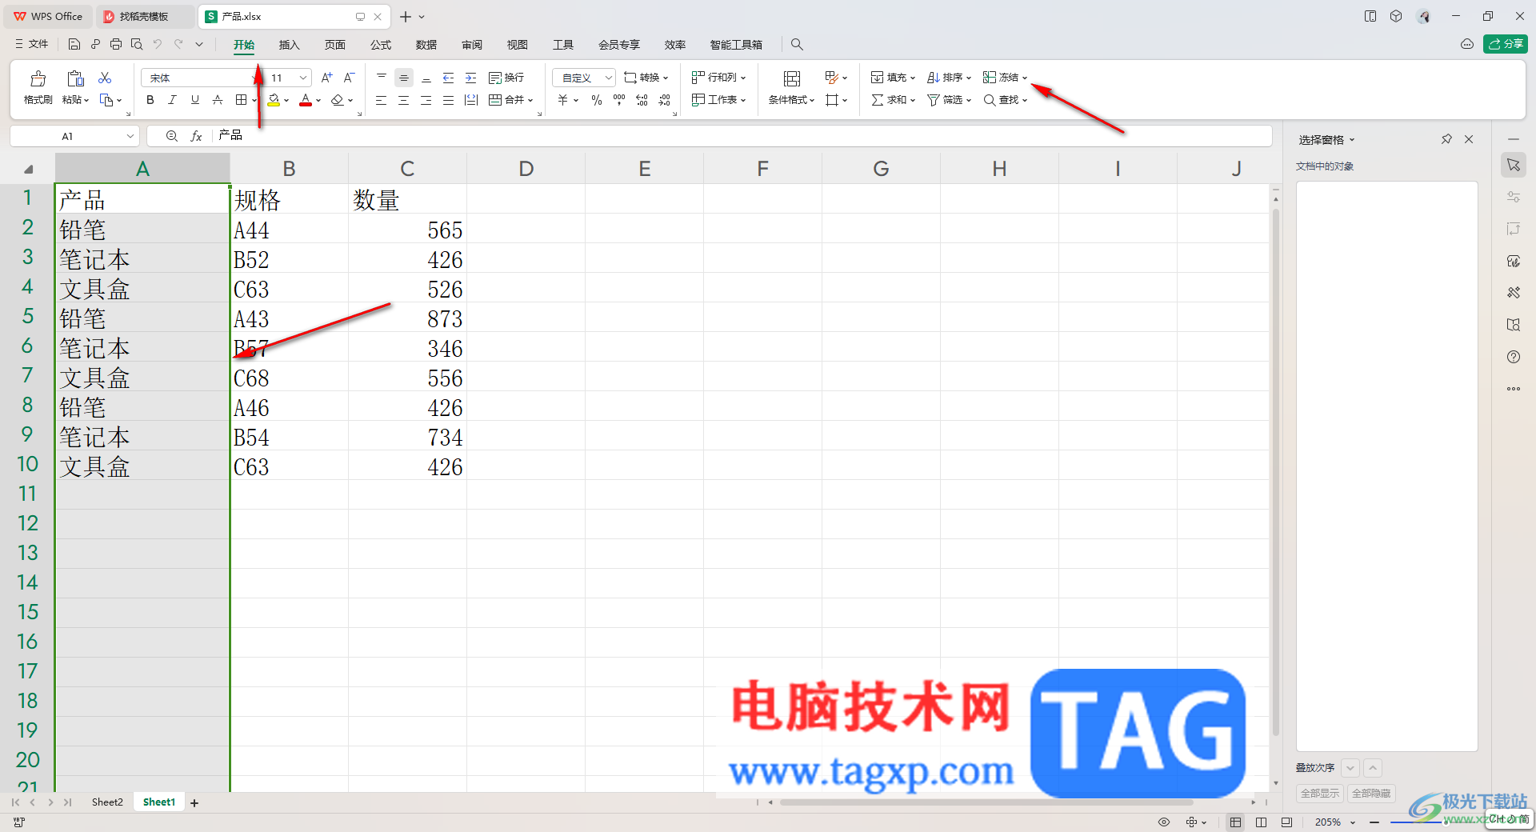Viewport: 1536px width, 832px height.
Task: Click the Paste clipboard icon
Action: (x=75, y=78)
